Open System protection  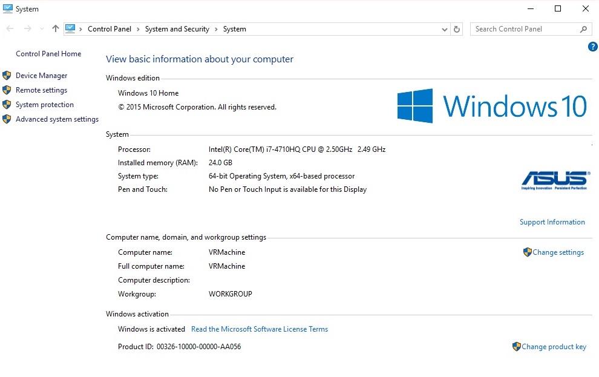[x=45, y=105]
